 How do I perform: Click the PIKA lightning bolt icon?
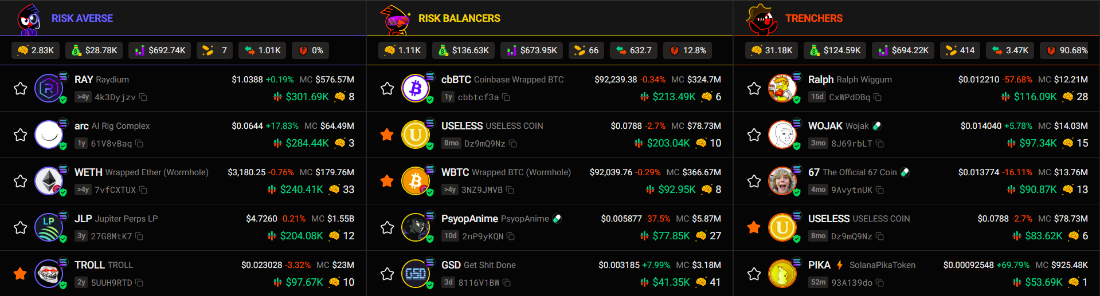tap(840, 265)
